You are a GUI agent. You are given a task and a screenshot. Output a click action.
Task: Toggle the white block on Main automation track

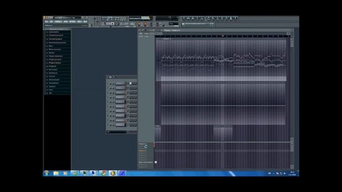click(x=156, y=162)
